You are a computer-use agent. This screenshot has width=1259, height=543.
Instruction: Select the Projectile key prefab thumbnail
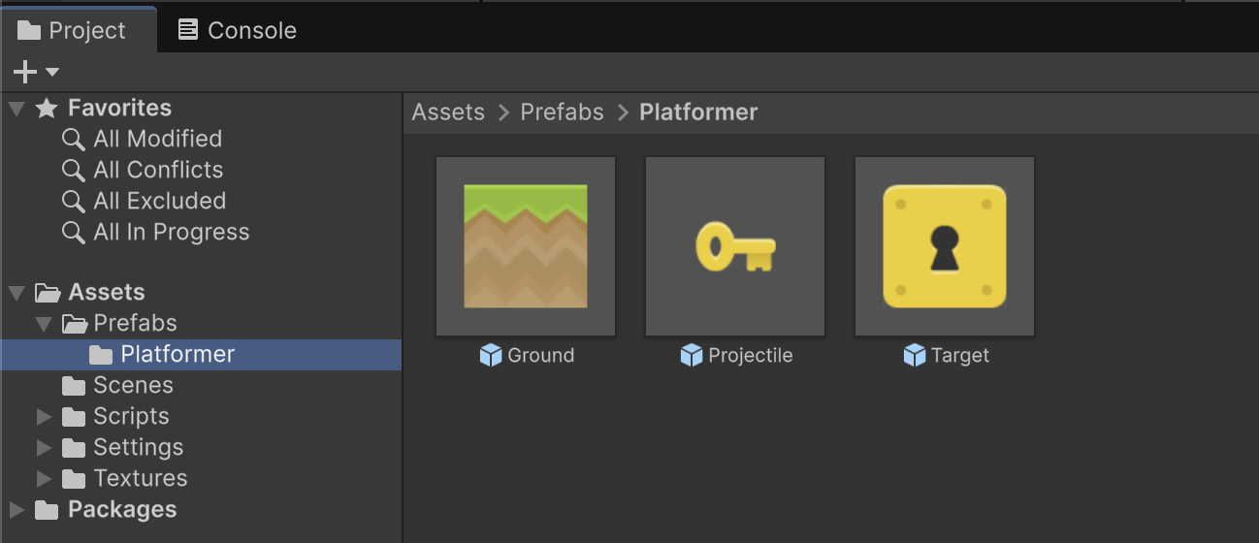(x=735, y=246)
